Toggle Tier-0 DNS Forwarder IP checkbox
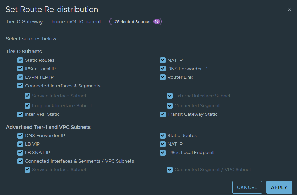297x195 pixels. tap(163, 69)
